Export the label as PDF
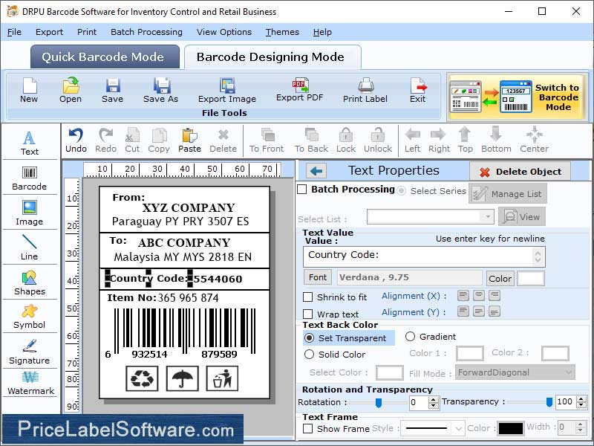This screenshot has width=594, height=446. pyautogui.click(x=300, y=91)
